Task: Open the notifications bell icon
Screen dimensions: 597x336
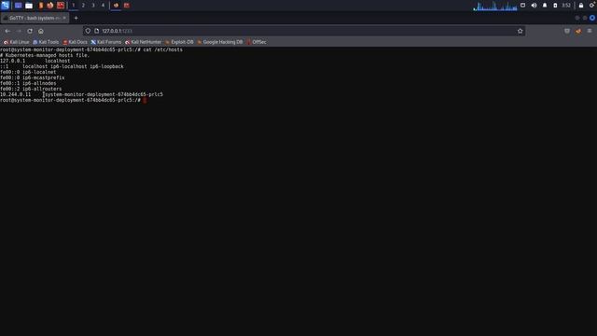Action: [545, 6]
